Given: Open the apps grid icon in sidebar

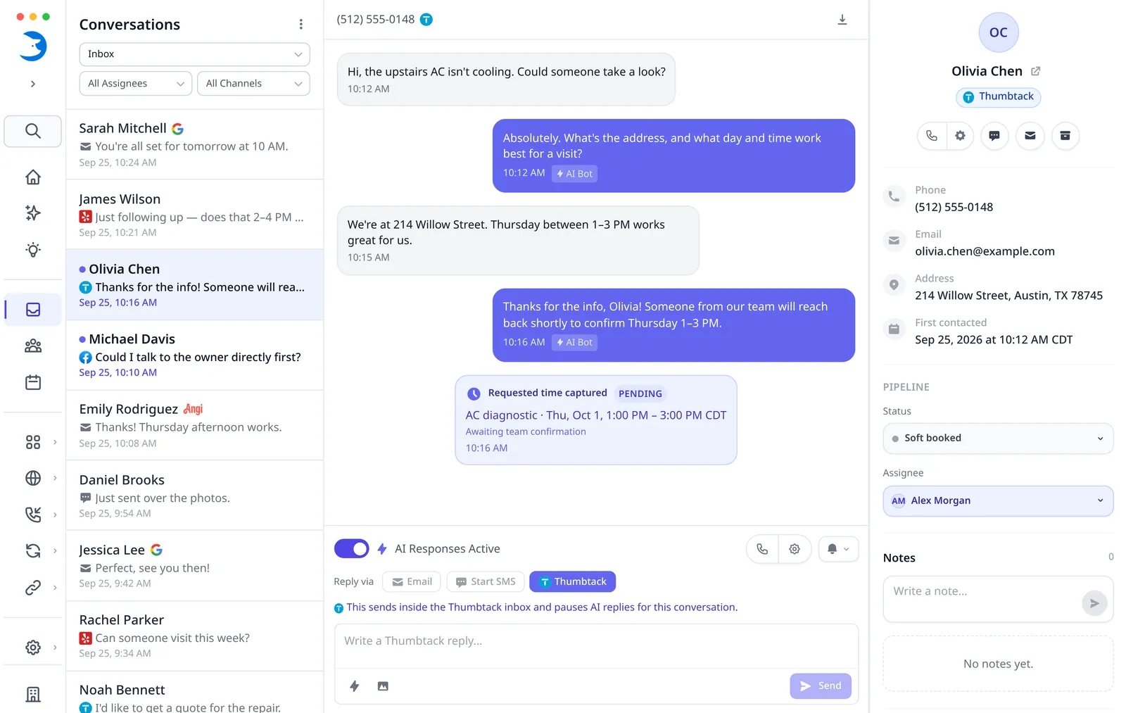Looking at the screenshot, I should (x=33, y=442).
